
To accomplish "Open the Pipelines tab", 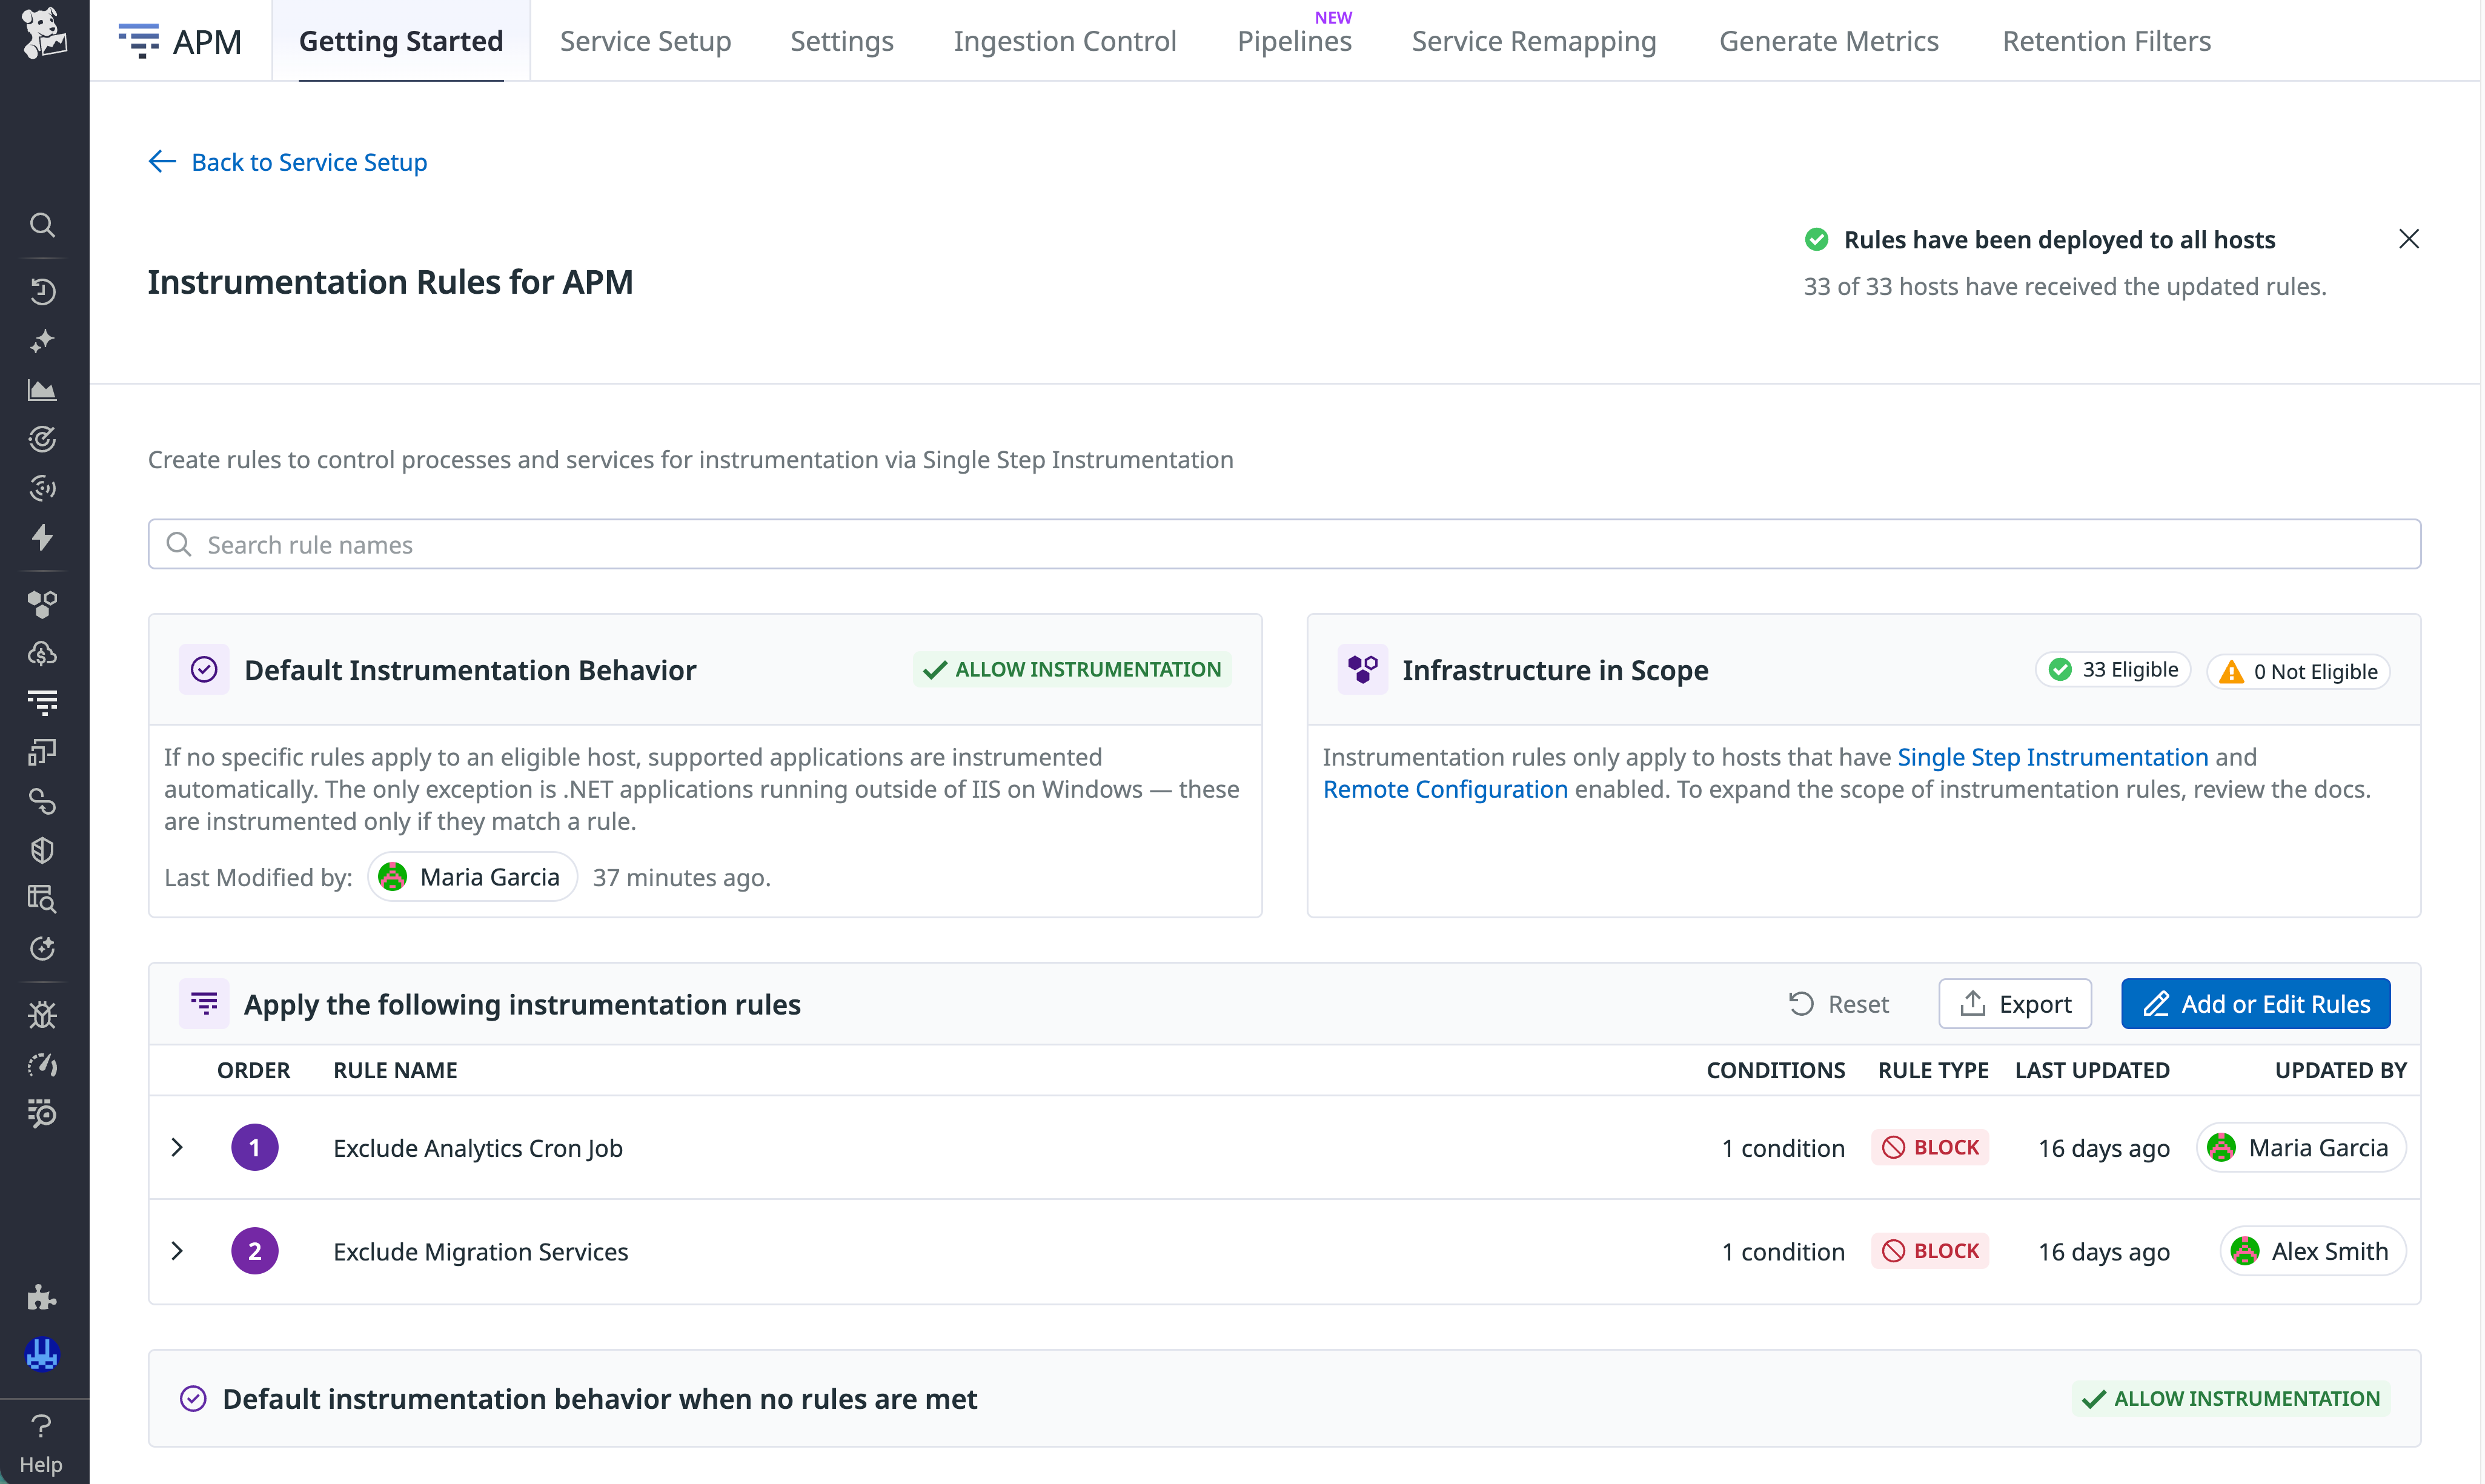I will pos(1294,41).
